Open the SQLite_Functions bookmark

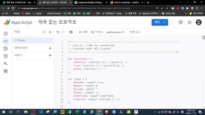pos(53,13)
